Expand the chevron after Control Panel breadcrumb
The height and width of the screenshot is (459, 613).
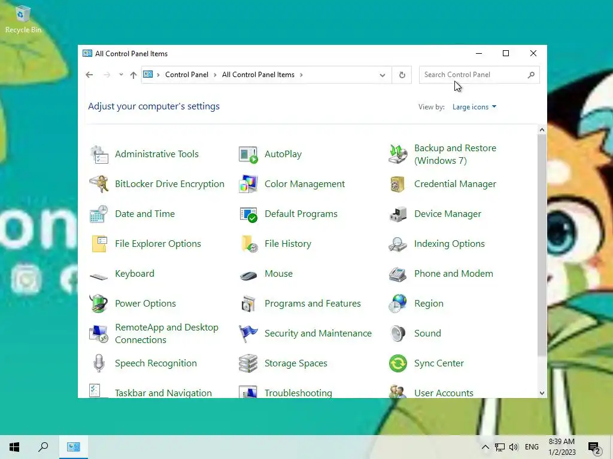pos(215,75)
